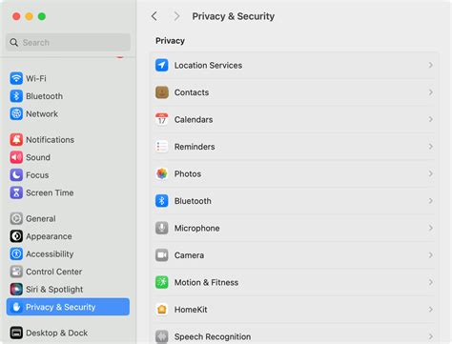Select the Contacts book icon
Viewport: 452px width, 344px height.
coord(162,92)
